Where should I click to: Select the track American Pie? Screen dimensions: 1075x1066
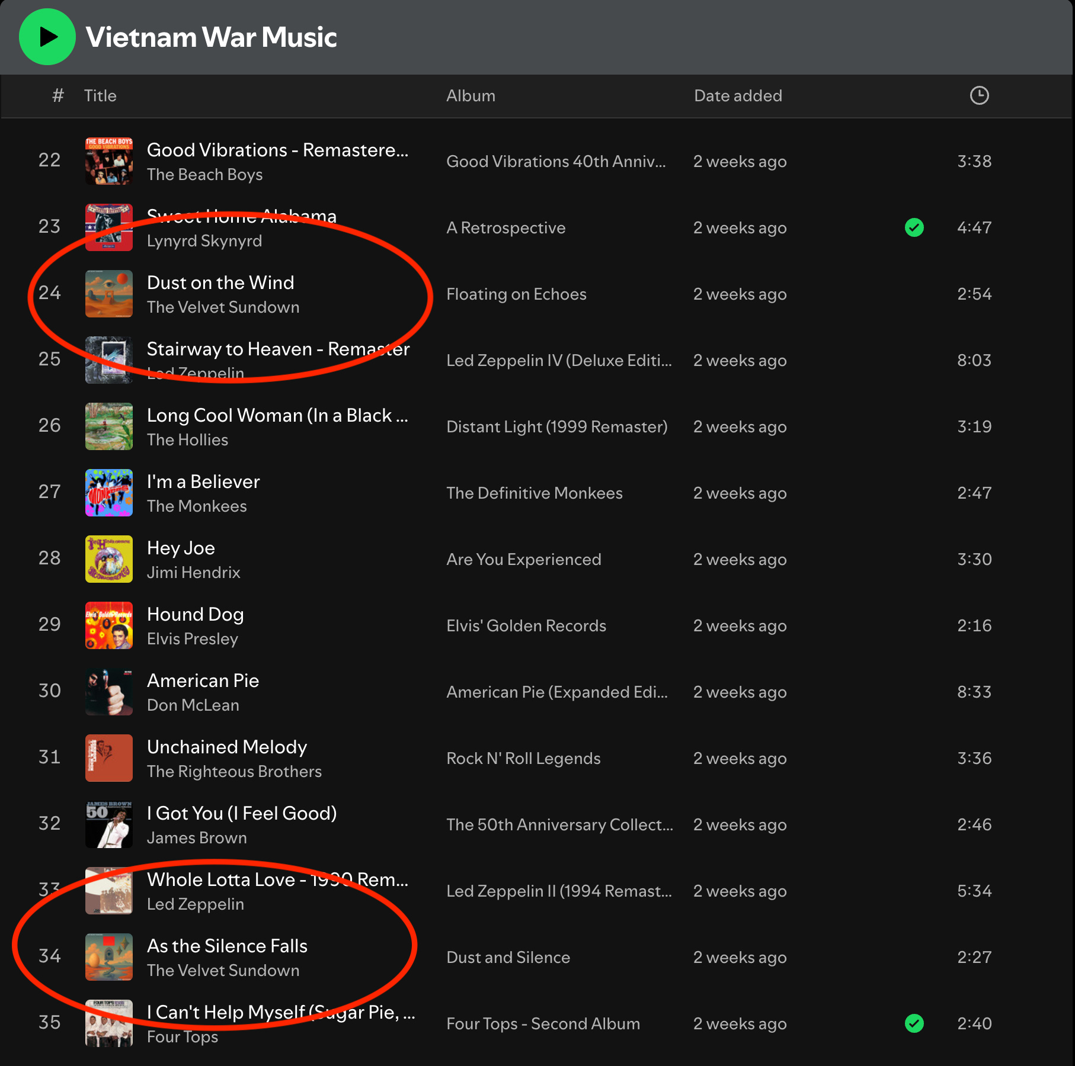[203, 680]
